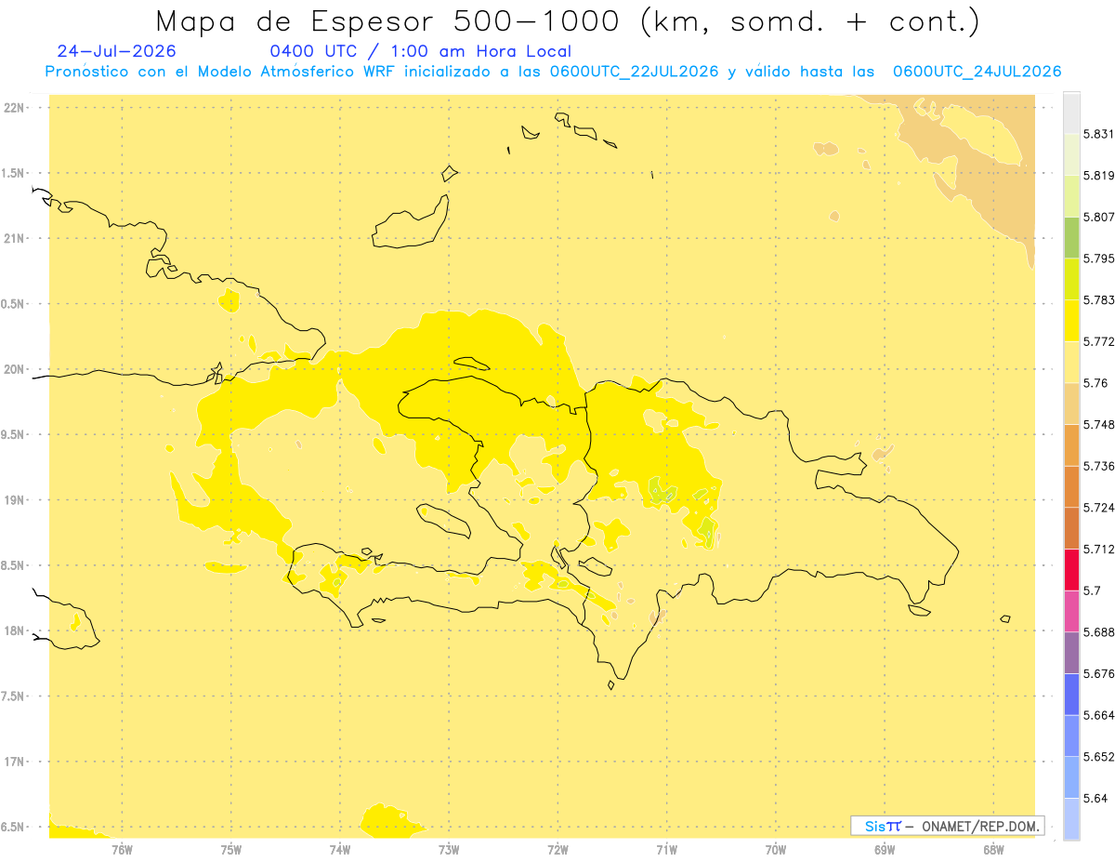This screenshot has width=1115, height=862.
Task: Click the blue colorbar swatch between 5.664 and 5.676
Action: (1071, 694)
